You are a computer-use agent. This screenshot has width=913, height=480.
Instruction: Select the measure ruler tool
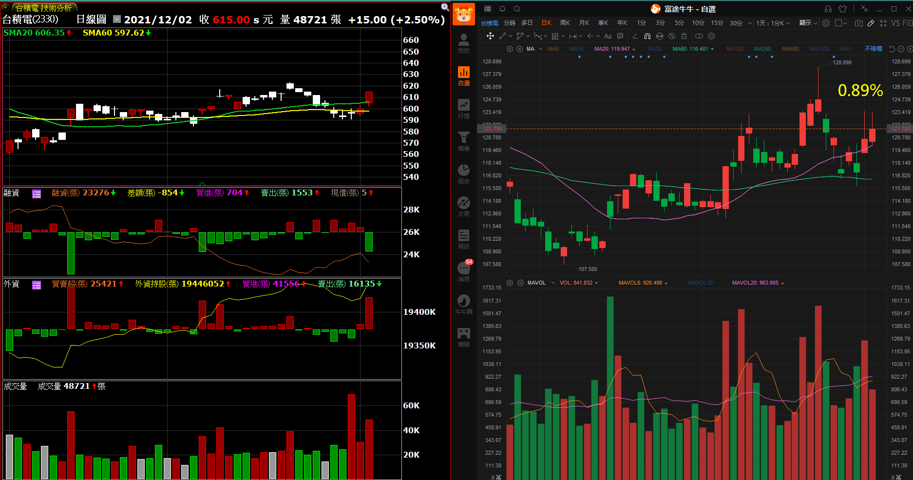(x=555, y=36)
